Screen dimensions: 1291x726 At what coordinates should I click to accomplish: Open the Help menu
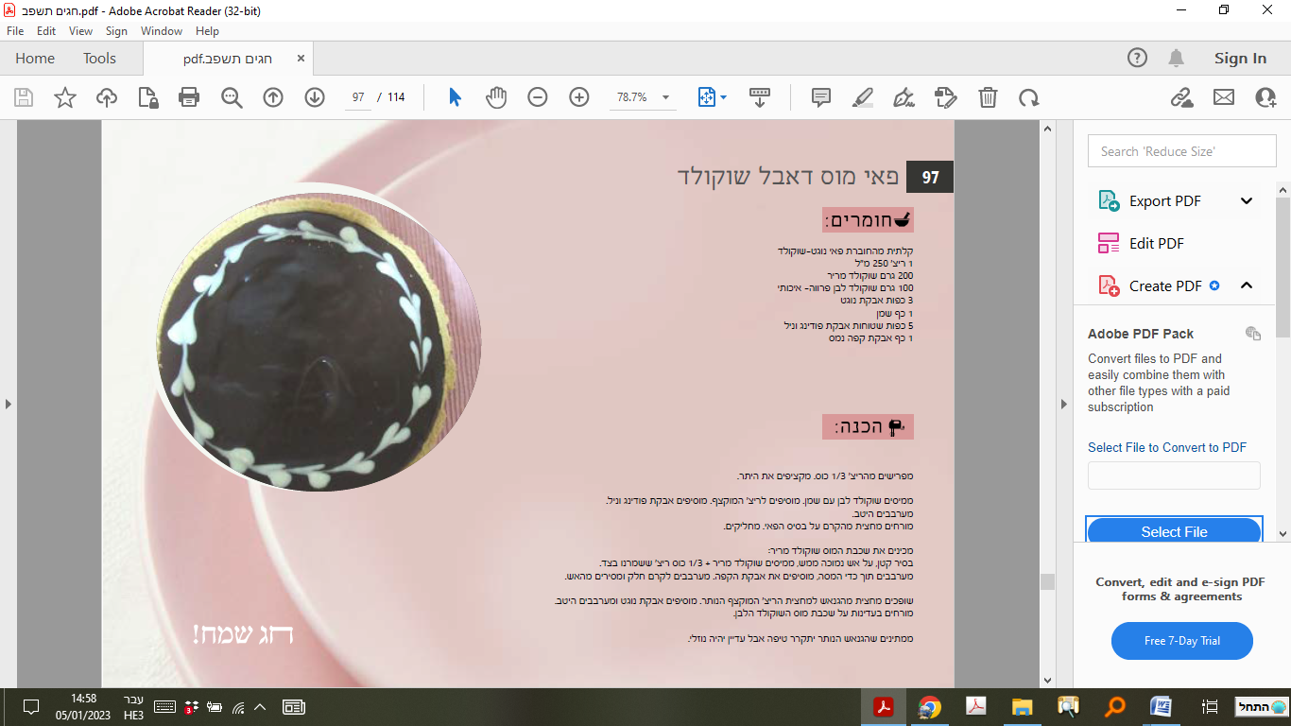click(207, 31)
